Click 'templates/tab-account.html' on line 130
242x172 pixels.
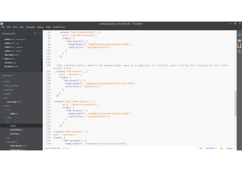click(x=105, y=143)
